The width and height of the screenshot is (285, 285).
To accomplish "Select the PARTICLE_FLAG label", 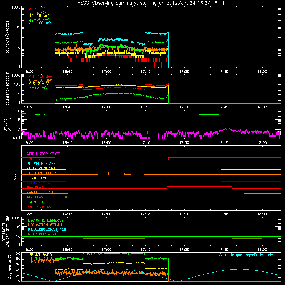I will 40,192.
